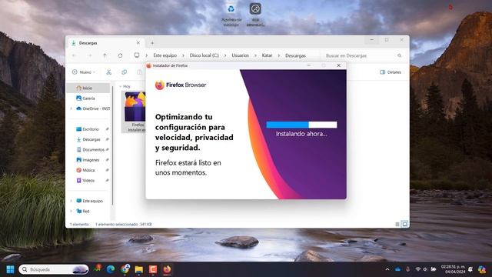Navigate to Katar in the breadcrumb
The height and width of the screenshot is (277, 492).
[x=267, y=55]
